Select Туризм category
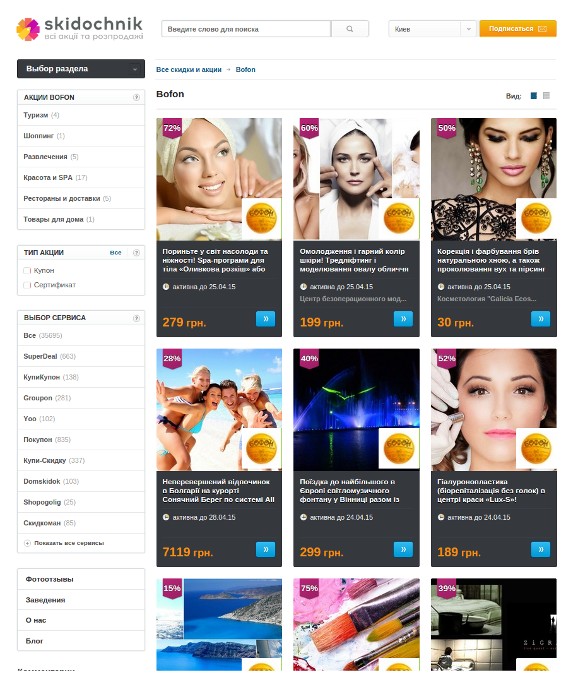This screenshot has width=578, height=682. 81,116
